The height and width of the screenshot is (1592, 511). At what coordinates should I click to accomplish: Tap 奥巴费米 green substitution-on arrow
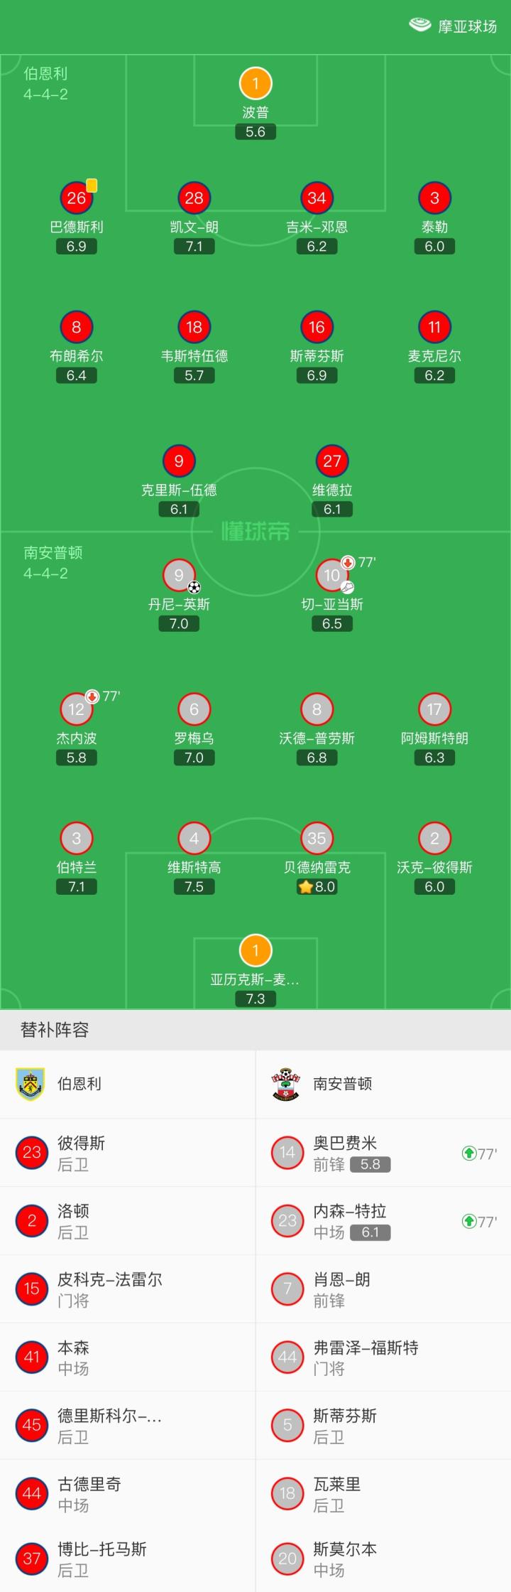click(x=468, y=1153)
